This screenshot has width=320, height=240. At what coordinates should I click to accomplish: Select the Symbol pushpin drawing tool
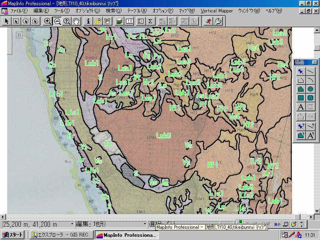(300, 71)
